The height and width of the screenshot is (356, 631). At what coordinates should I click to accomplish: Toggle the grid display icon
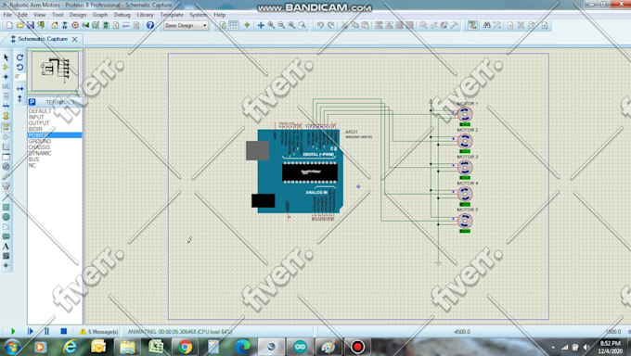tap(234, 25)
